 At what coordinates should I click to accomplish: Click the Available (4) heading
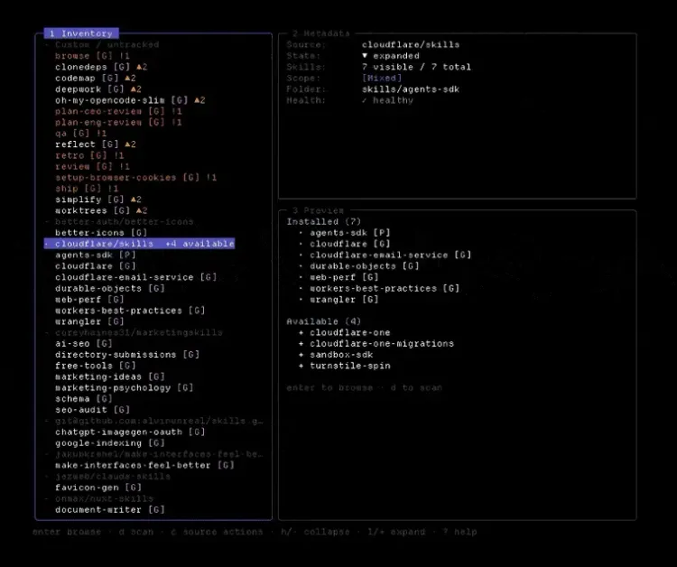[324, 321]
